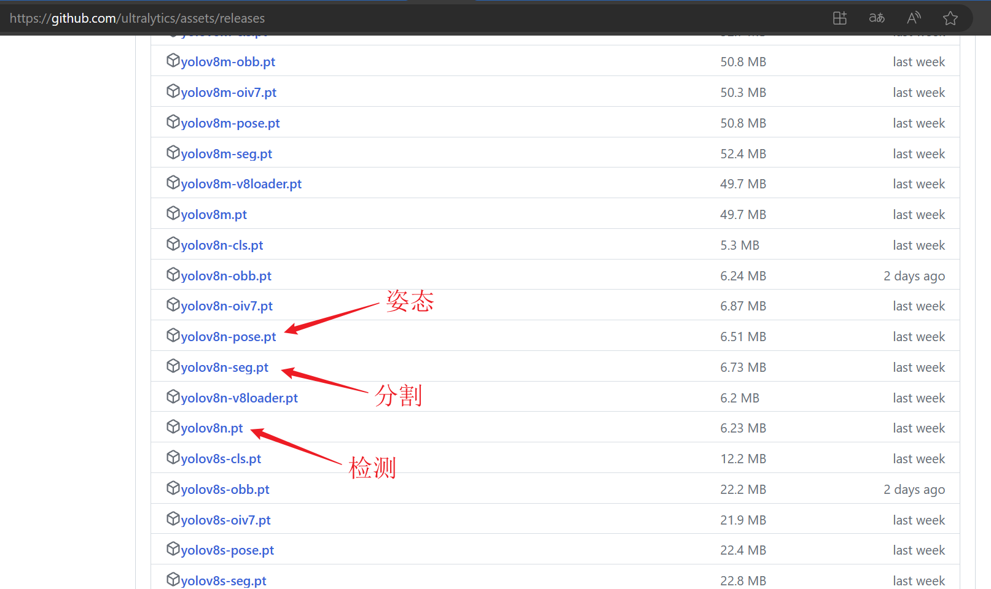The image size is (991, 589).
Task: Click the translate page icon
Action: point(877,18)
